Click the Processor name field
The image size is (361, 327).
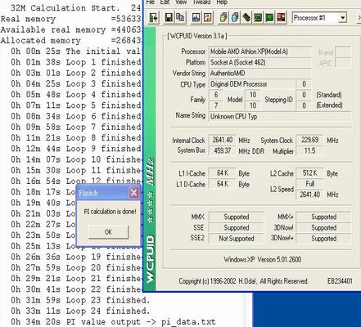(x=259, y=52)
